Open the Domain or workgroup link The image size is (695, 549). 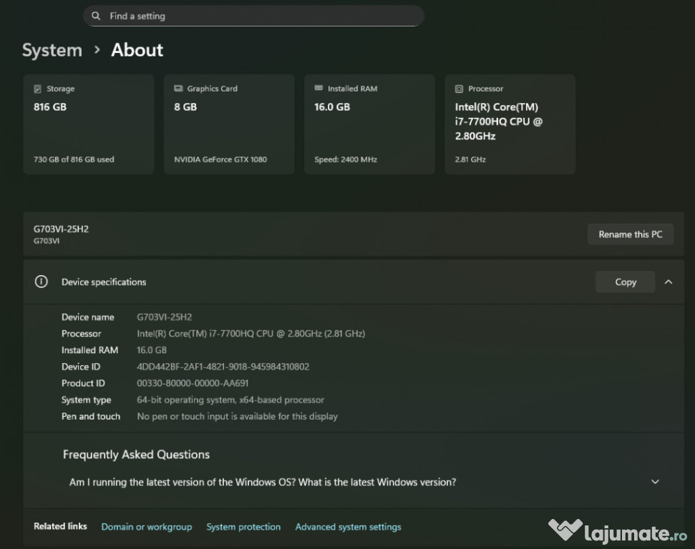tap(147, 527)
